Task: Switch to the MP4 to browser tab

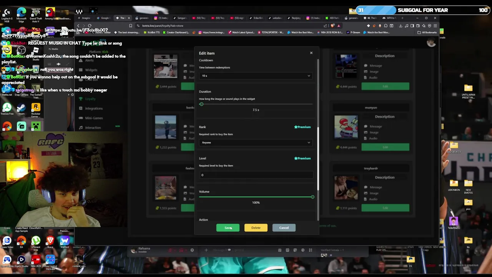Action: pyautogui.click(x=390, y=18)
